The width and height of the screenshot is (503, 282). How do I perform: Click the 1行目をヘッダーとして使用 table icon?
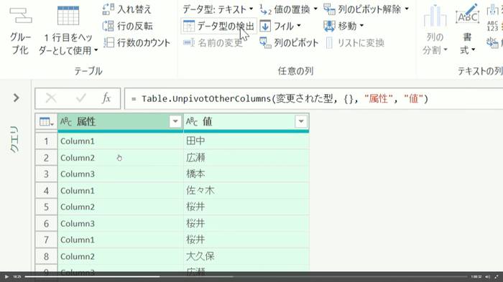click(x=68, y=15)
